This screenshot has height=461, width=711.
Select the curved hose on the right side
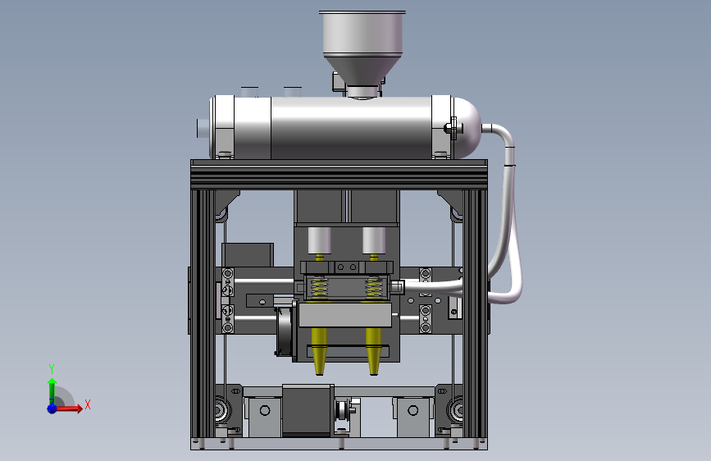click(x=506, y=213)
